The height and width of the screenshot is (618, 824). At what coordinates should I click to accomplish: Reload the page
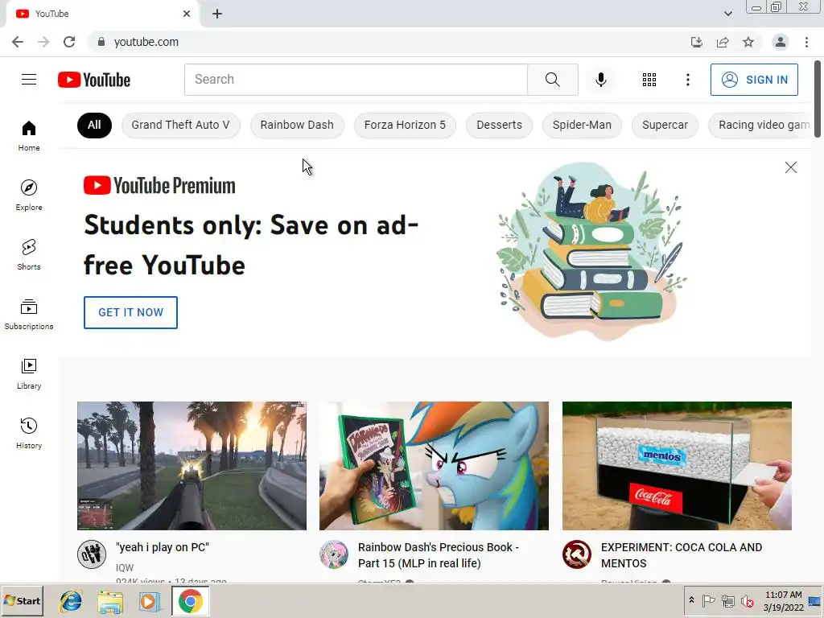69,42
